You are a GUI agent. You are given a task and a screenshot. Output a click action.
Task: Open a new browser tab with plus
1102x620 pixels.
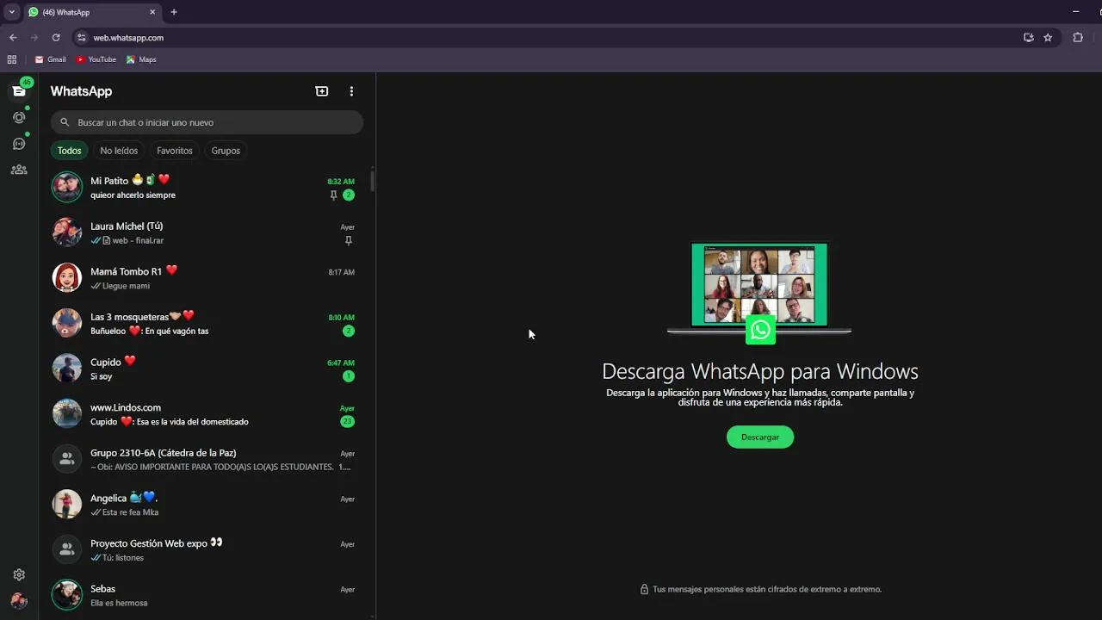point(174,12)
